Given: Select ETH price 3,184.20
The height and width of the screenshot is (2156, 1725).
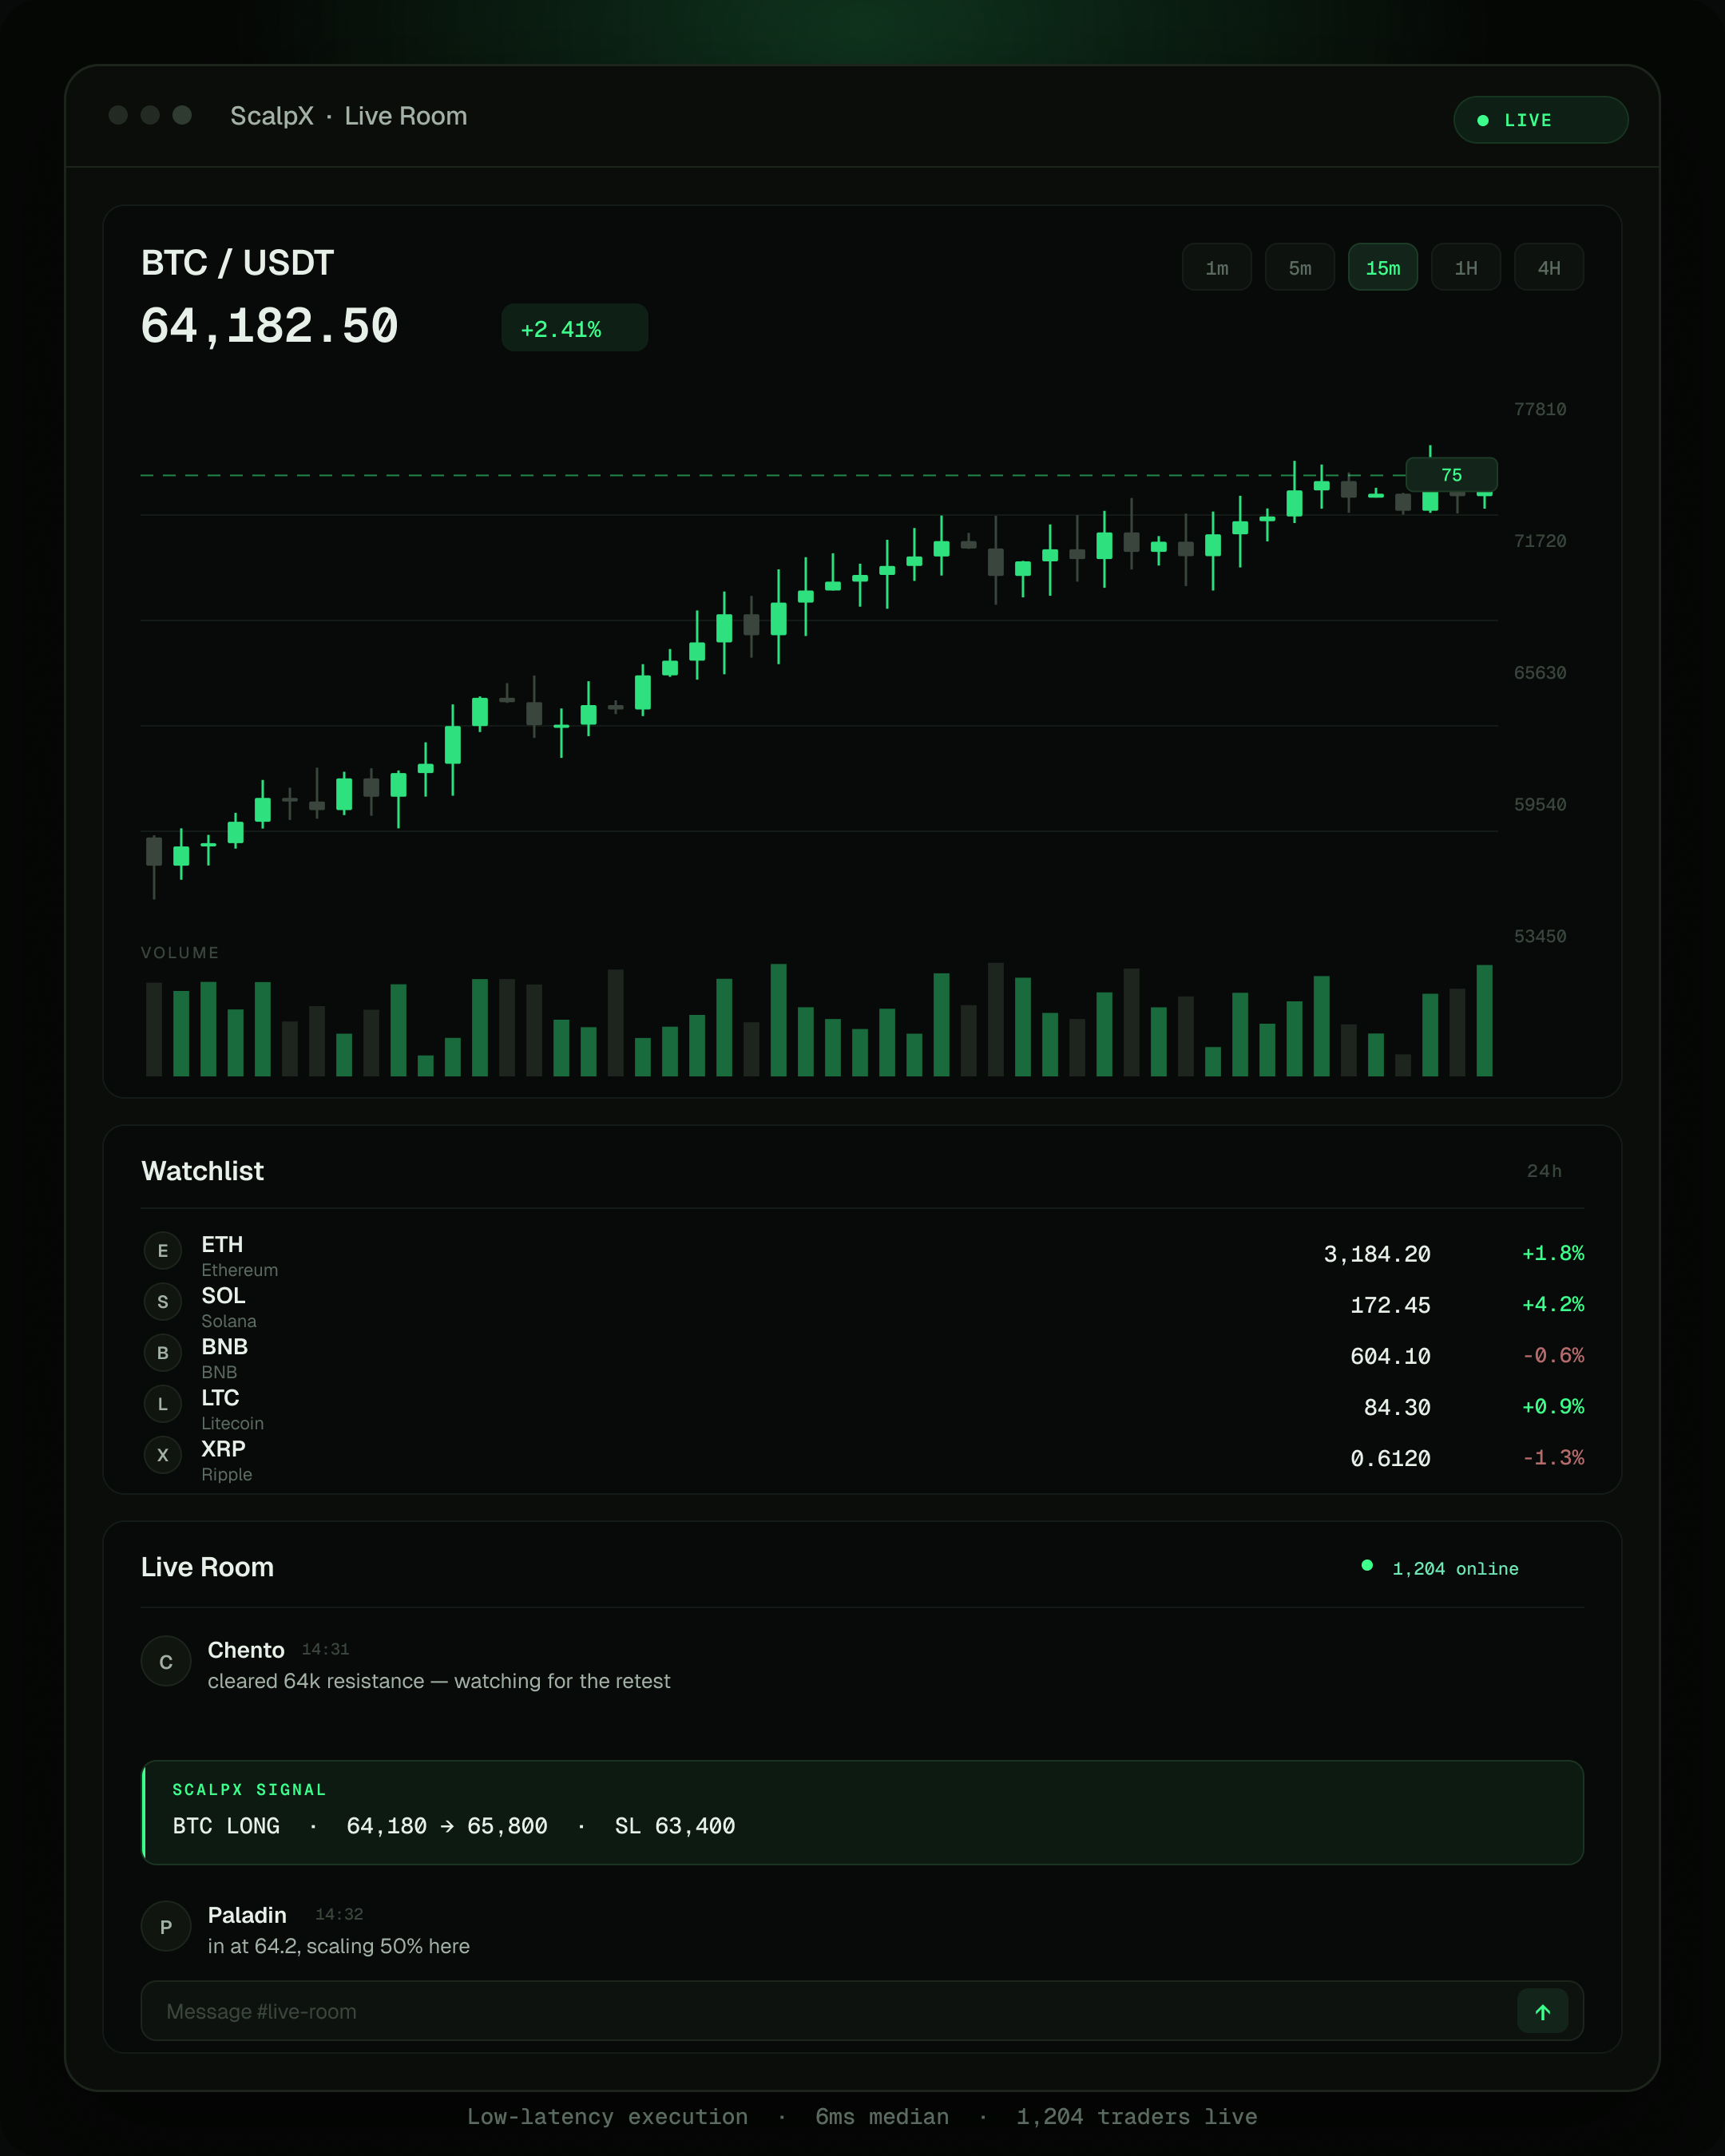Looking at the screenshot, I should click(x=1377, y=1254).
